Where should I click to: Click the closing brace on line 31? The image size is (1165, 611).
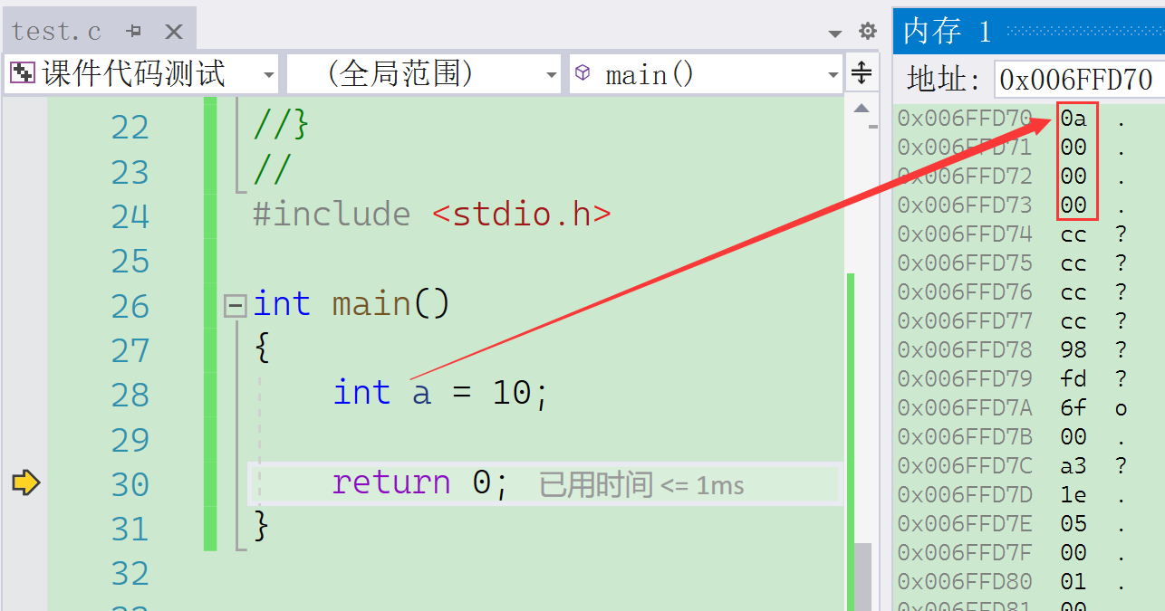261,526
